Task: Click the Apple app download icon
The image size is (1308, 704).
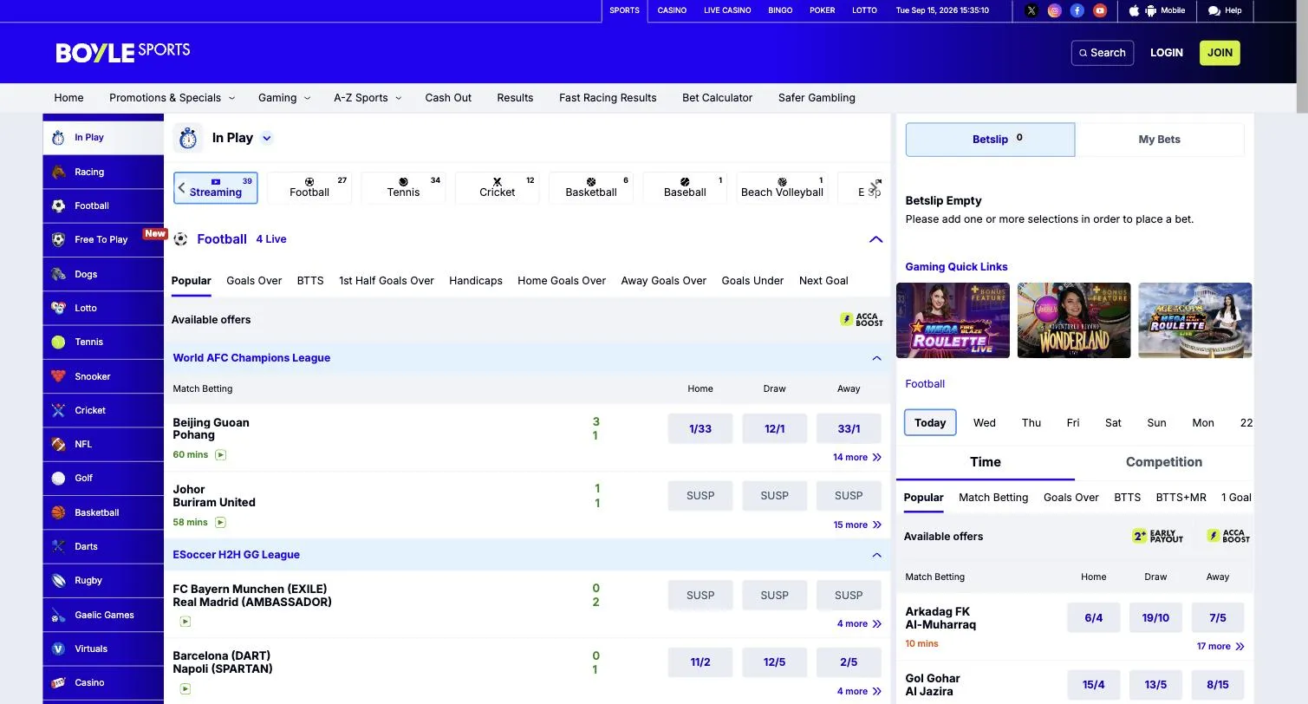Action: tap(1135, 10)
